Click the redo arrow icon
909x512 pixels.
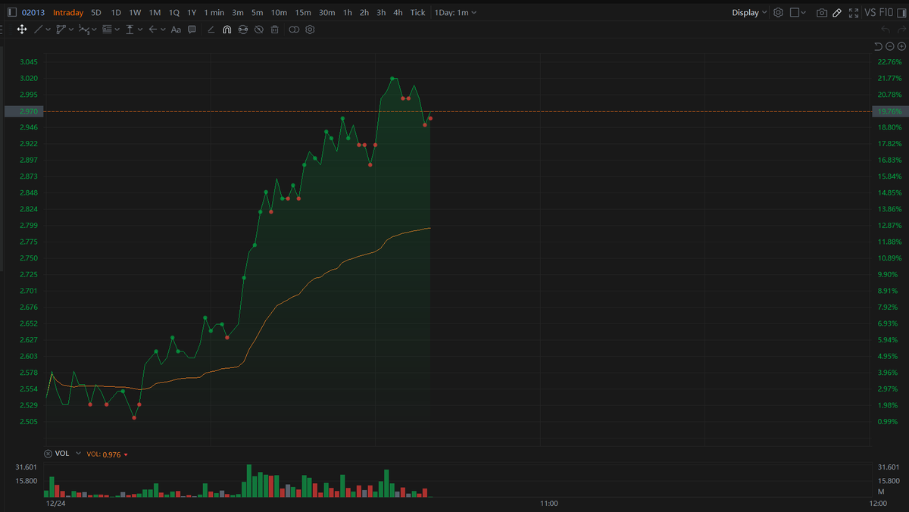901,30
